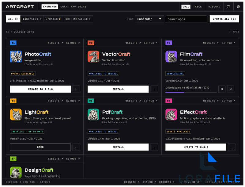Click into the Search apps field
The image size is (245, 187).
187,19
